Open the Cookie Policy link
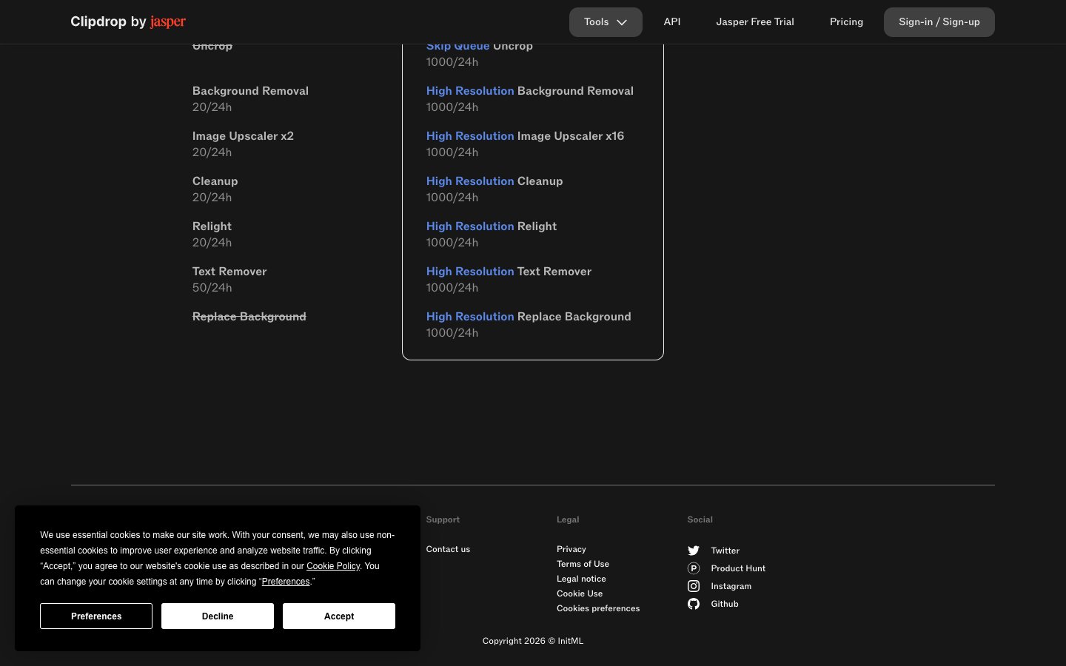This screenshot has width=1066, height=666. point(333,566)
